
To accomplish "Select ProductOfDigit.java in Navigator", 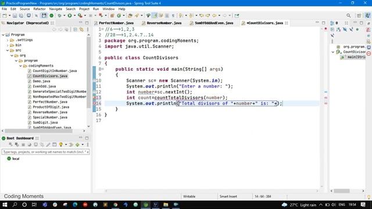I will click(51, 107).
